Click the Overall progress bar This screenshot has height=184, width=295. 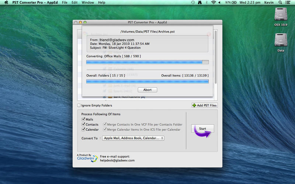click(x=147, y=81)
